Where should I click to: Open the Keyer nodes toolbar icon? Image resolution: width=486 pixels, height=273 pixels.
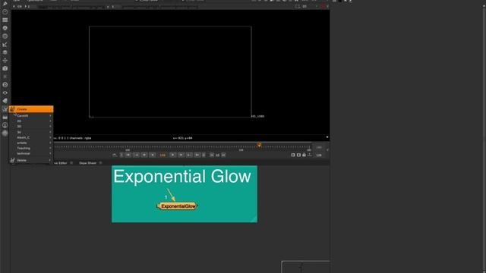(5, 45)
